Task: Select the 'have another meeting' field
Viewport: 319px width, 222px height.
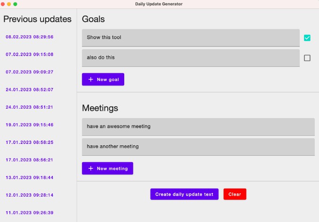Action: pyautogui.click(x=198, y=147)
